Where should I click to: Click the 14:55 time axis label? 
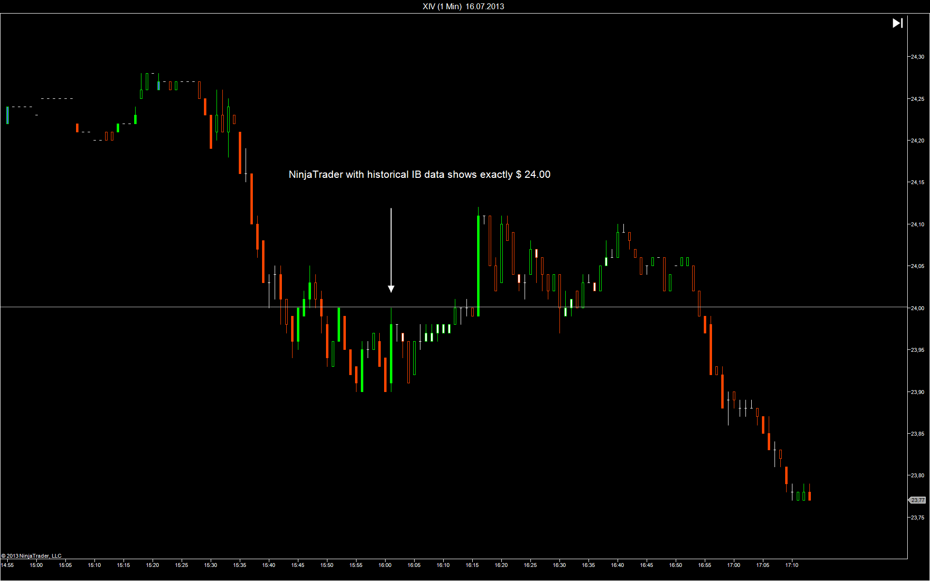click(x=7, y=565)
